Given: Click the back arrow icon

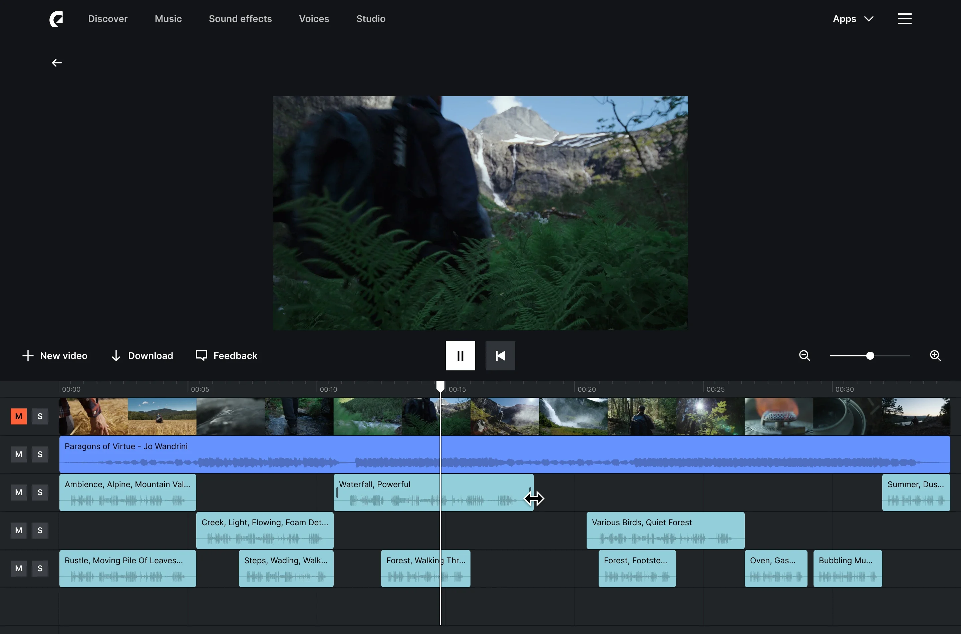Looking at the screenshot, I should pos(57,63).
